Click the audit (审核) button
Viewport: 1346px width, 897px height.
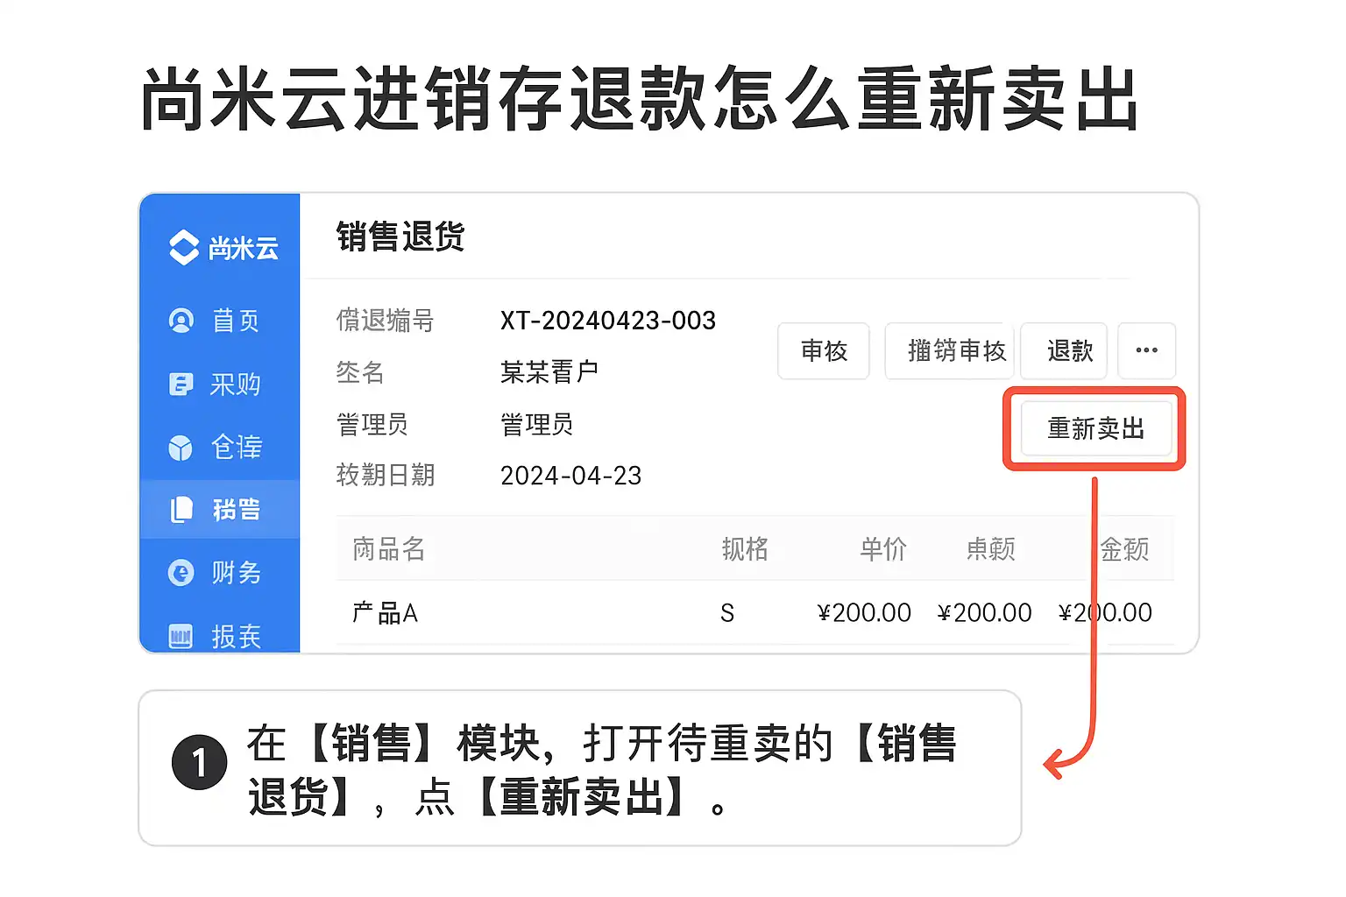[824, 351]
